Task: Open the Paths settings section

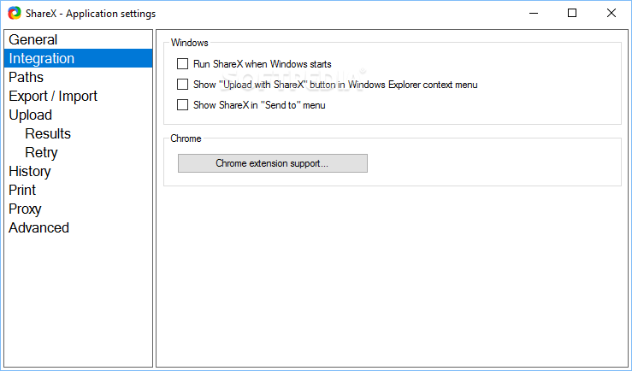Action: pyautogui.click(x=78, y=77)
